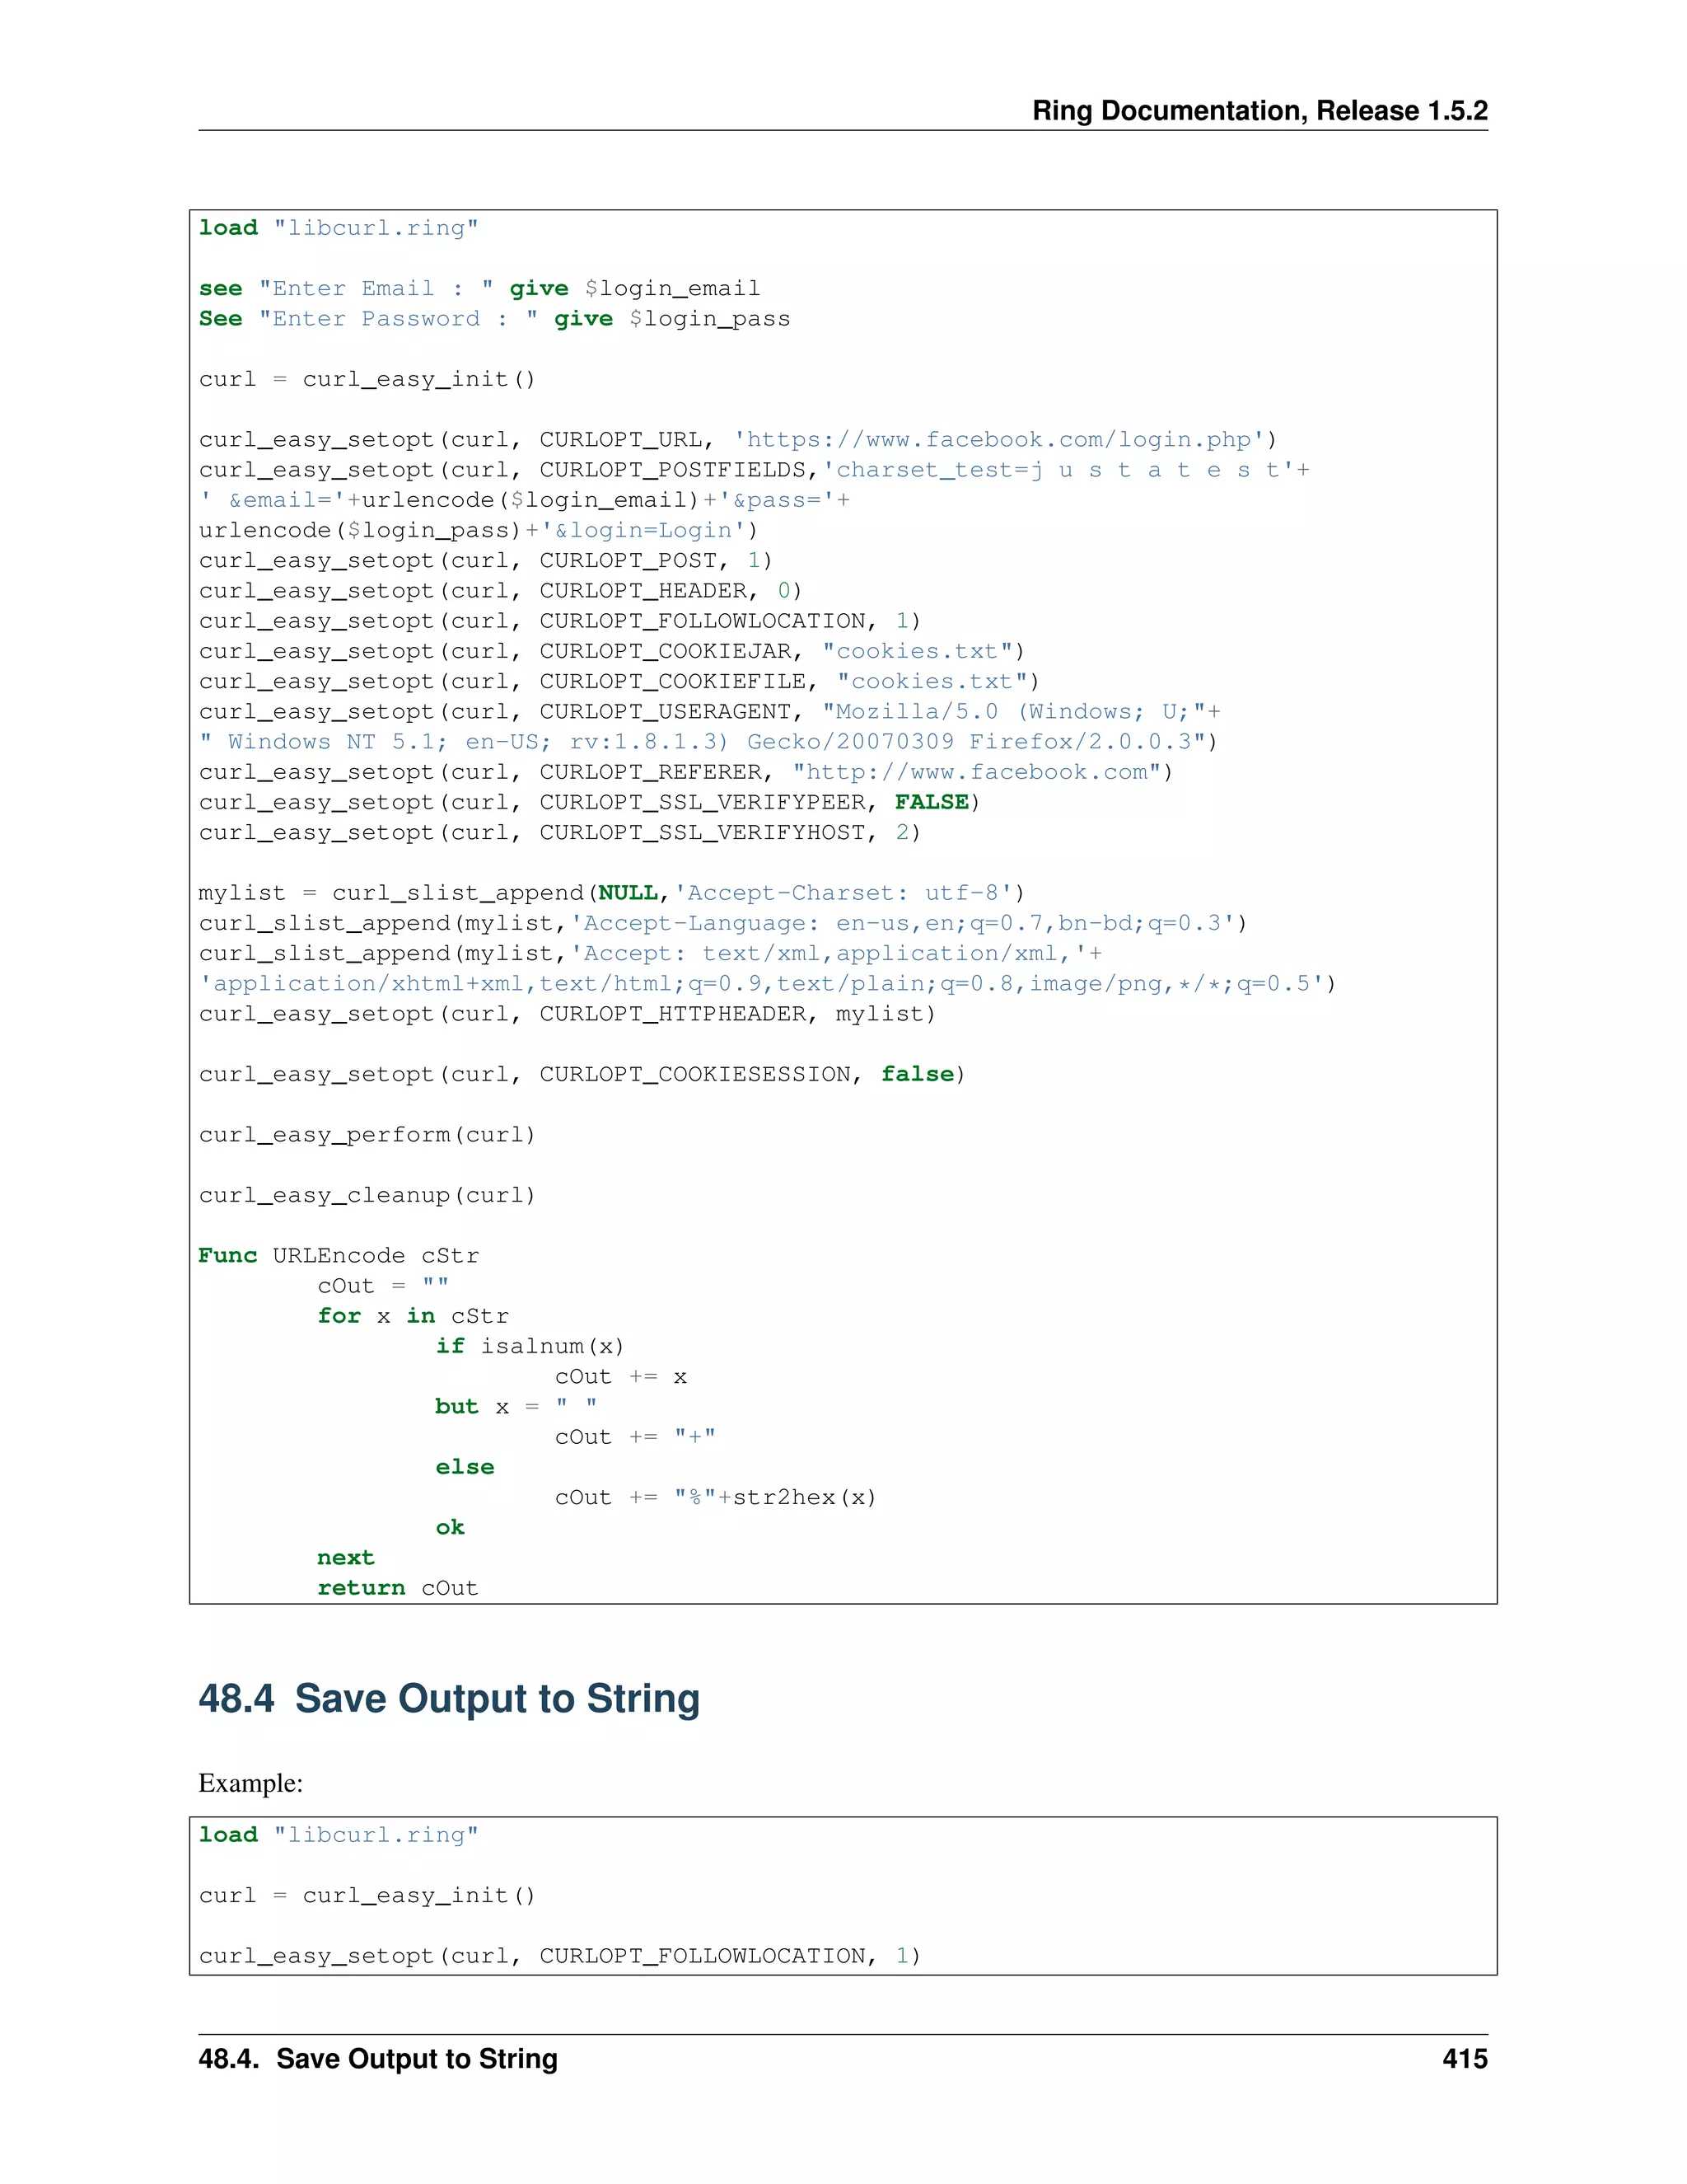Click the 'Ring Documentation, Release 1.5.2' header
The image size is (1687, 2184).
1259,110
